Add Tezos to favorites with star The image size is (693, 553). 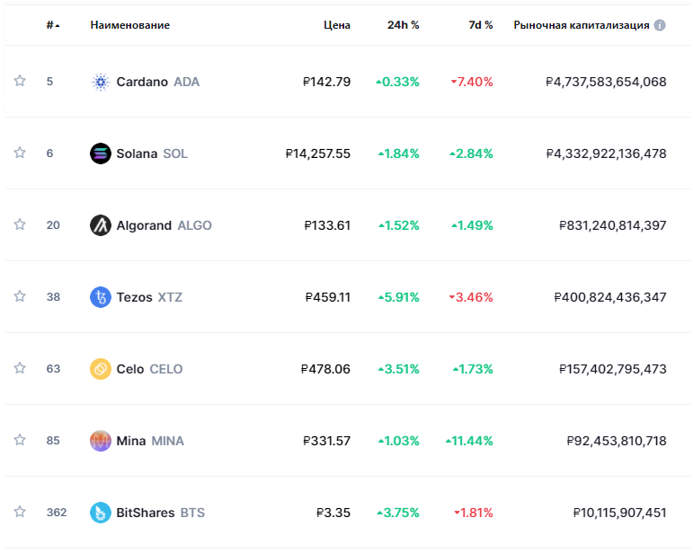(20, 297)
